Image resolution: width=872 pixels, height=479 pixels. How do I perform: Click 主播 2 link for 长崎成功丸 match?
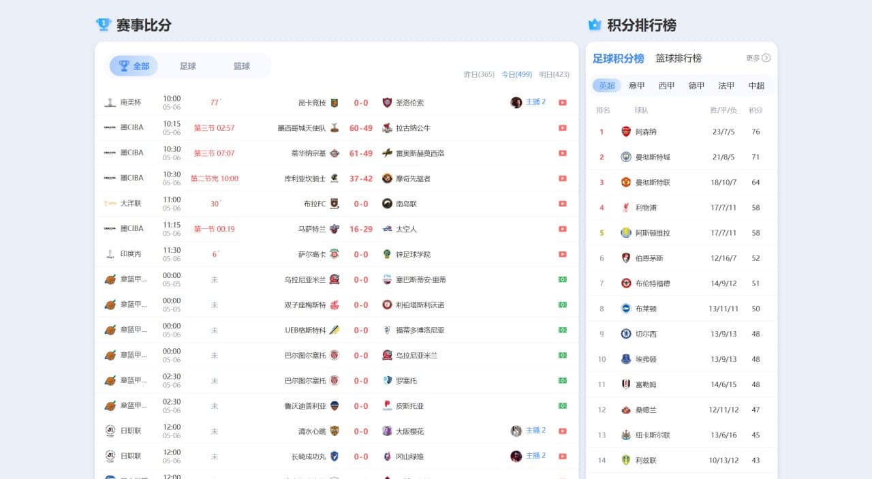pos(536,456)
